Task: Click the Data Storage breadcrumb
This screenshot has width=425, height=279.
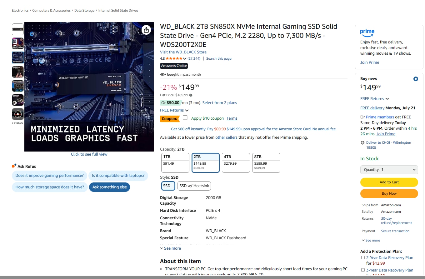Action: (x=84, y=10)
